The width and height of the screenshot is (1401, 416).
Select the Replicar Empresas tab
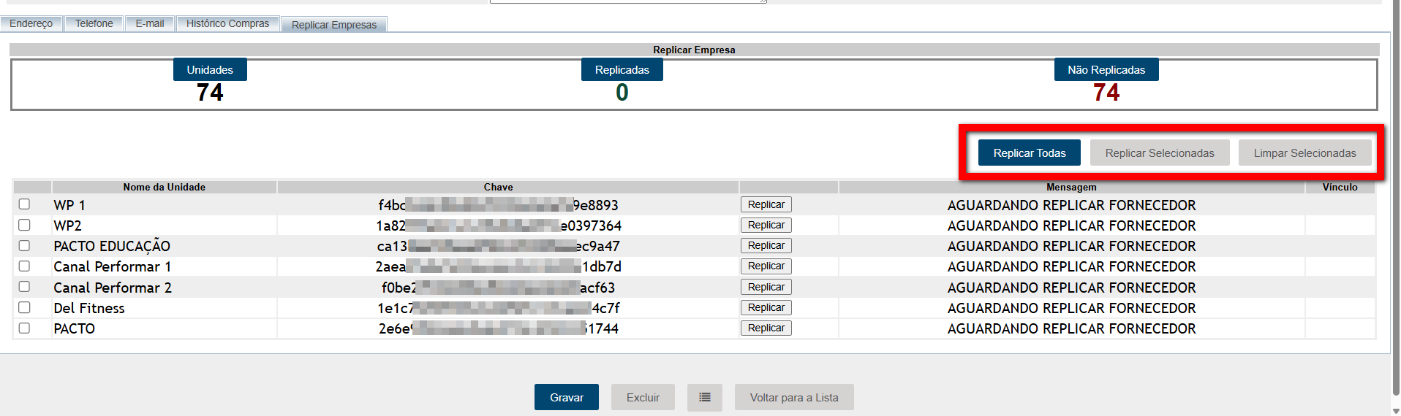click(x=333, y=25)
